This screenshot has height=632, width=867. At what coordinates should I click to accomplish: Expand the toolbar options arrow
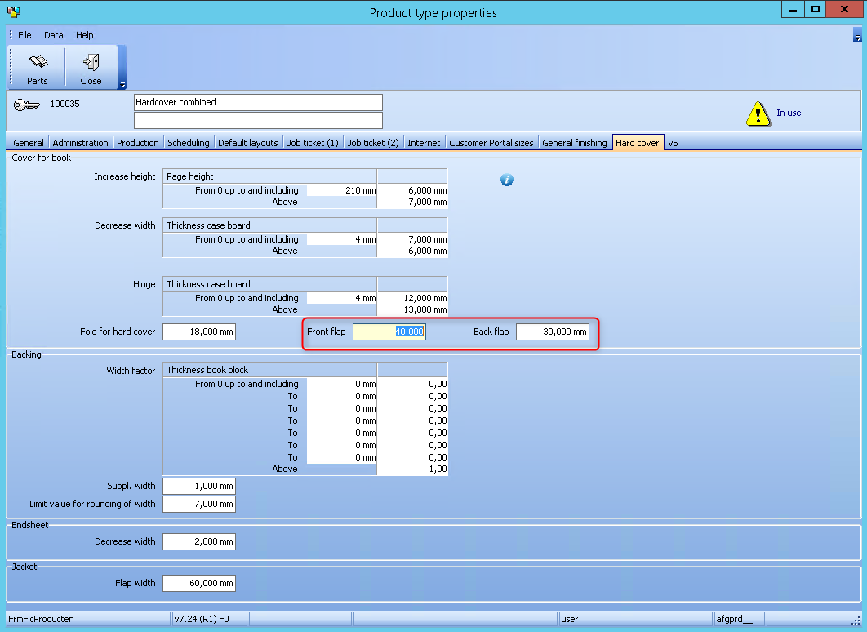[x=122, y=85]
